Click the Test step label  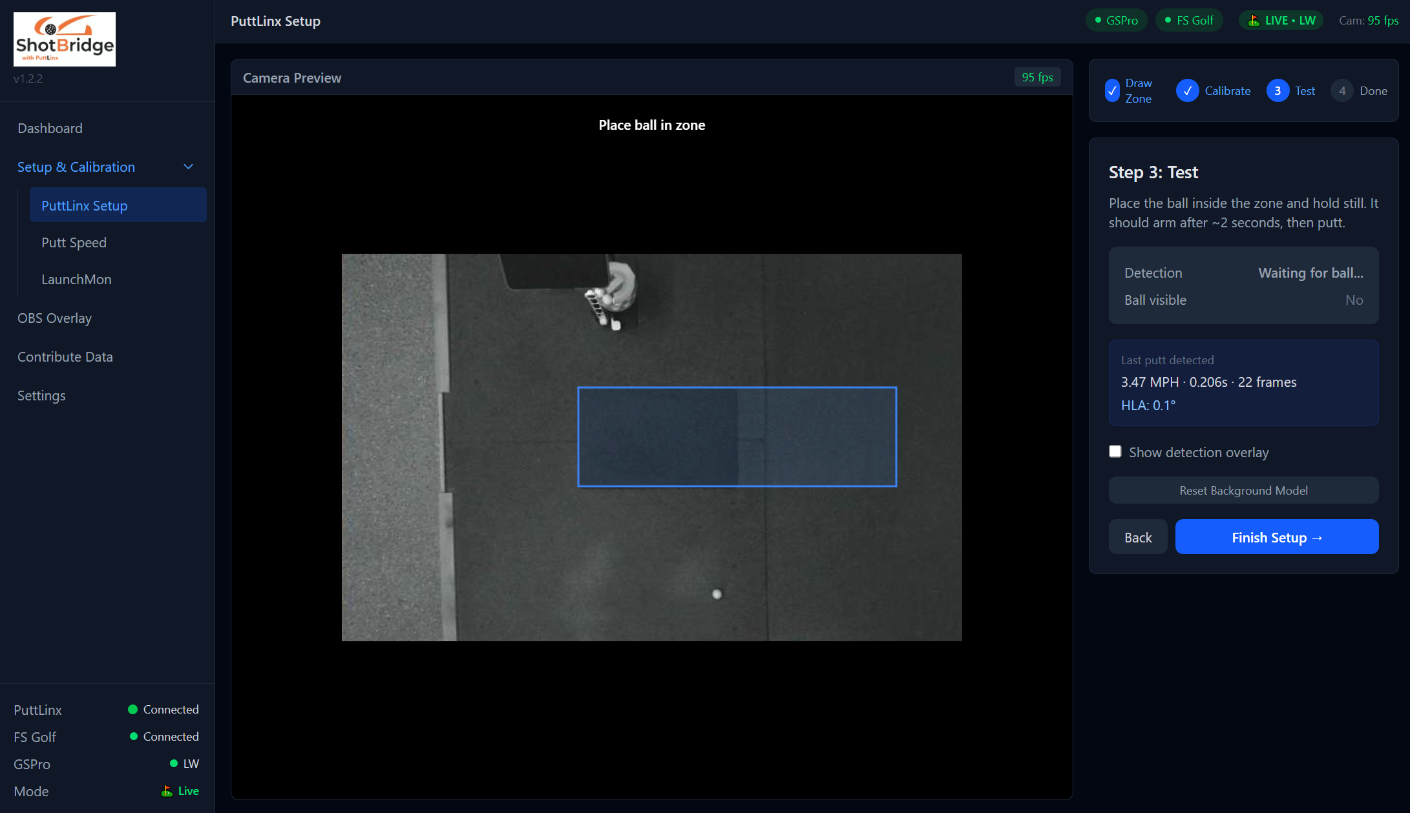[1305, 91]
